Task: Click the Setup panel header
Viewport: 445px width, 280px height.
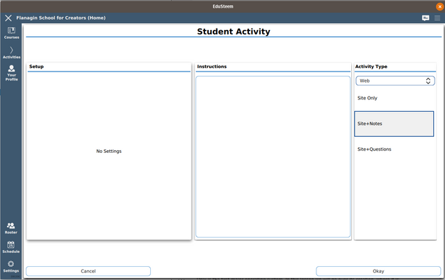Action: pyautogui.click(x=36, y=67)
